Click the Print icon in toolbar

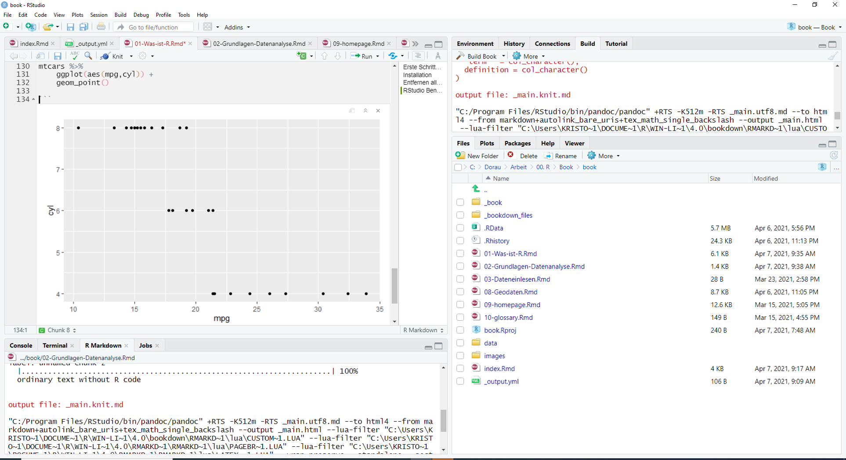point(101,27)
